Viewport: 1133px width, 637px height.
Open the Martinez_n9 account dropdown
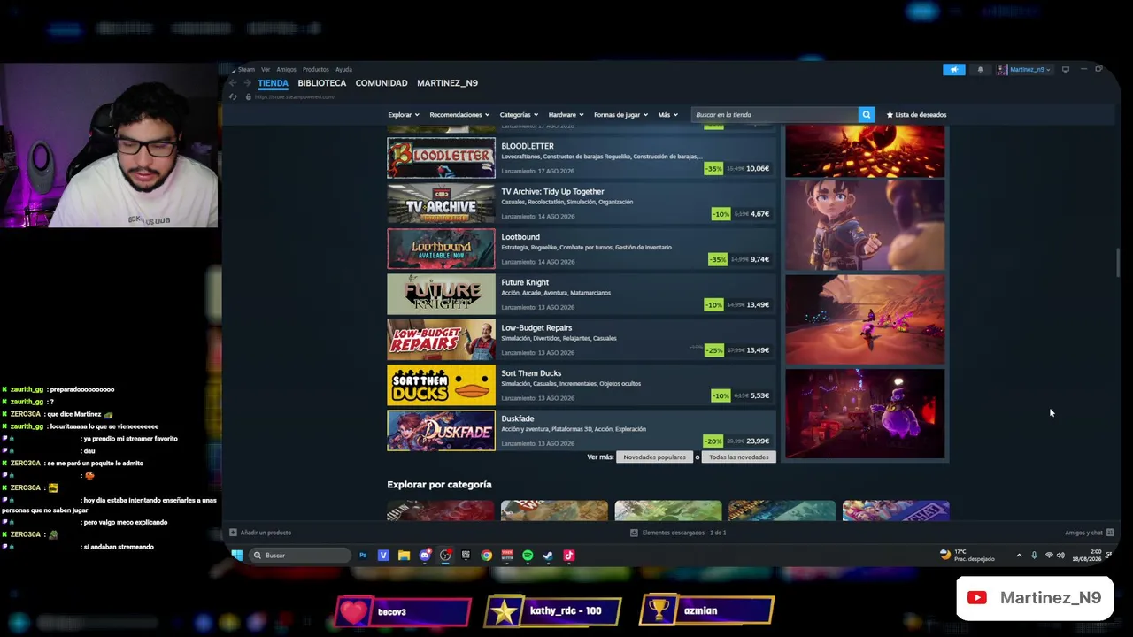(x=1024, y=69)
